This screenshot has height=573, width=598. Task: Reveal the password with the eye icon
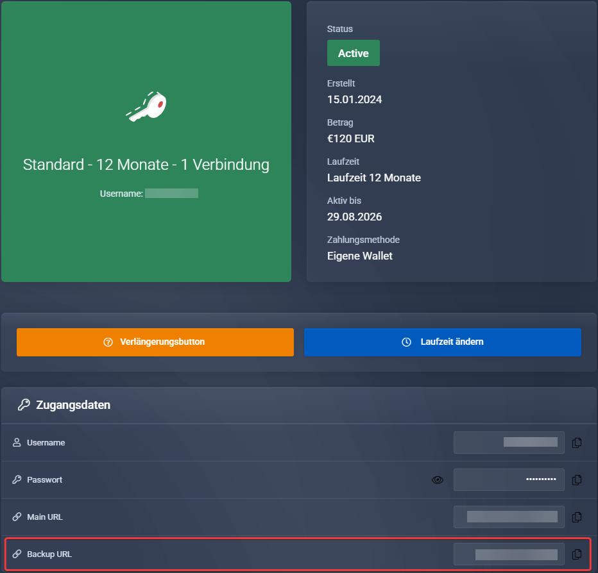(438, 479)
